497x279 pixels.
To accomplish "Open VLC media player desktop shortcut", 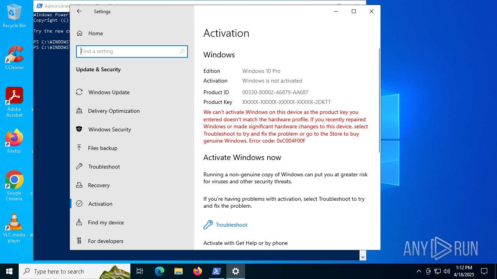I will point(14,228).
